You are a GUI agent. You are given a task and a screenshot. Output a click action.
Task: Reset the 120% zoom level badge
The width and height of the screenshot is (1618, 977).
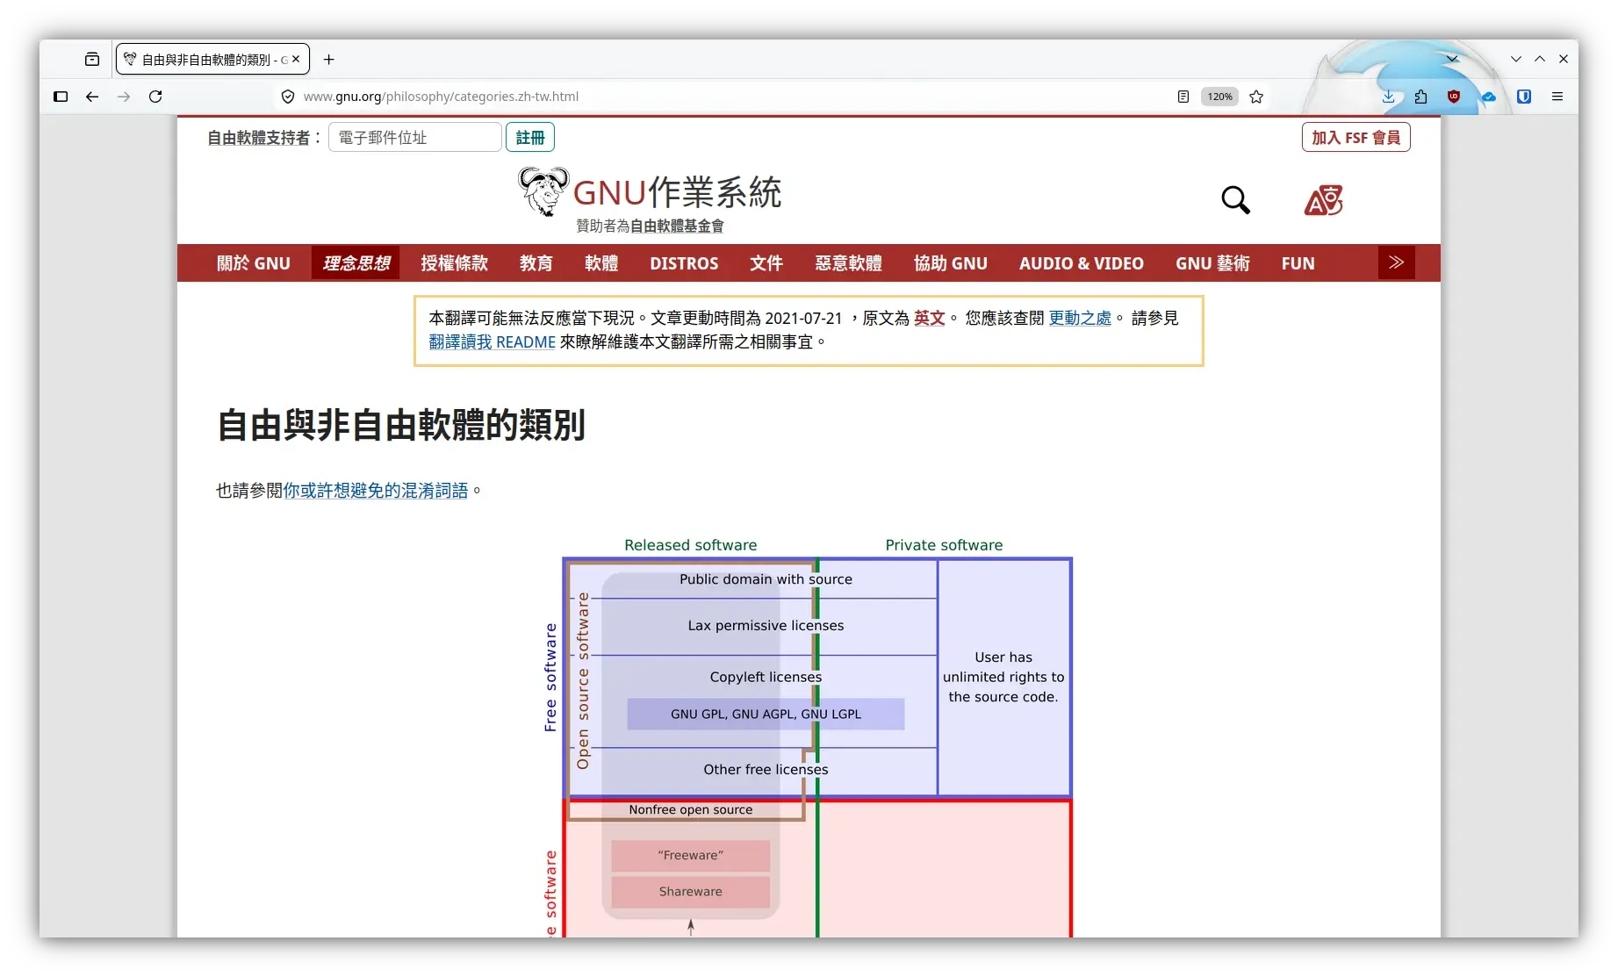[1219, 97]
